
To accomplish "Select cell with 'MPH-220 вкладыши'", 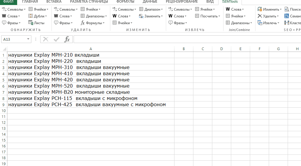I will 91,61.
